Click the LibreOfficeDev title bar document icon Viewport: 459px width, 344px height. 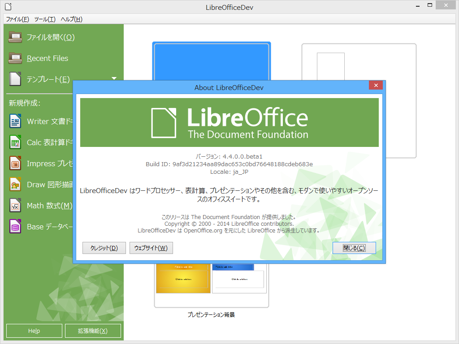tap(8, 7)
